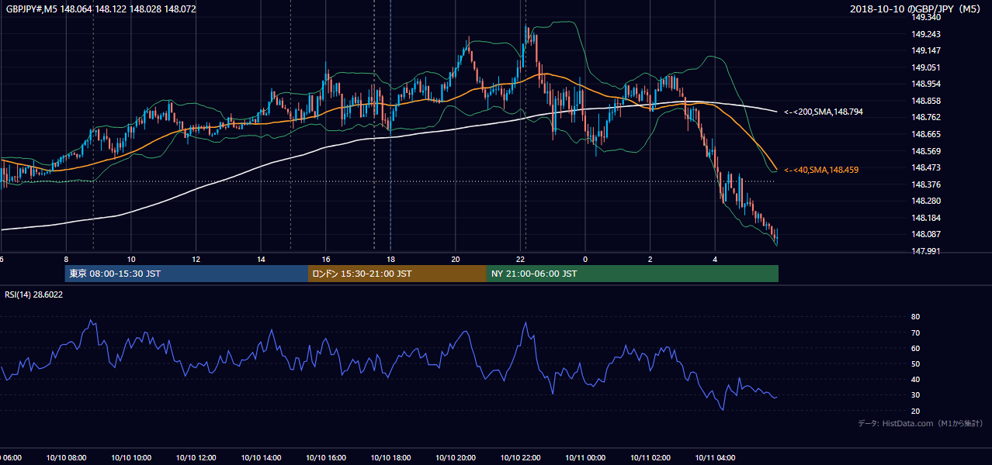The image size is (992, 465).
Task: Click hour tick 0 under the price chart
Action: [x=585, y=260]
